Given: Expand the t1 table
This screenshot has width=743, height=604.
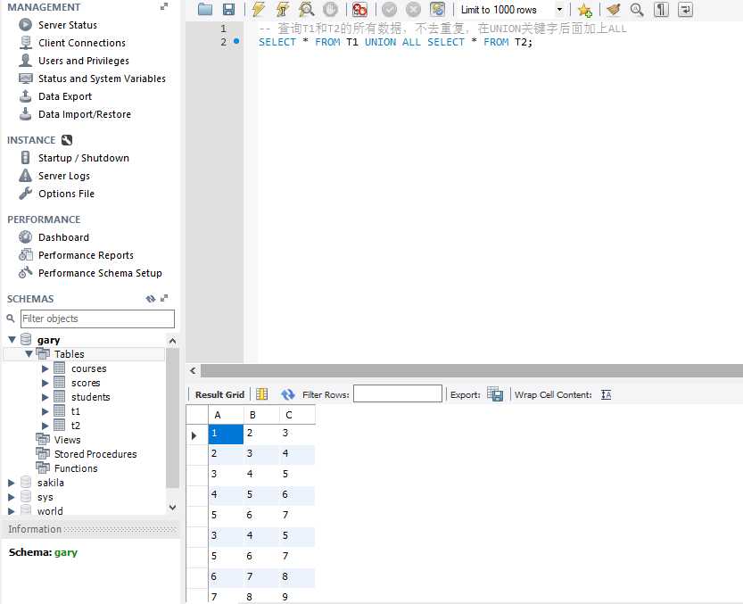Looking at the screenshot, I should tap(45, 411).
